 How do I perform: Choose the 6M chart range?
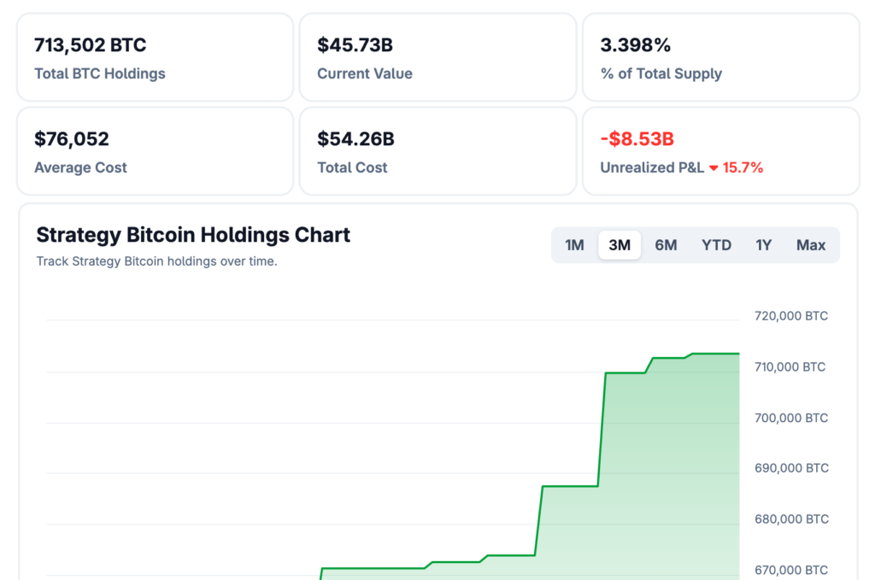pos(666,245)
